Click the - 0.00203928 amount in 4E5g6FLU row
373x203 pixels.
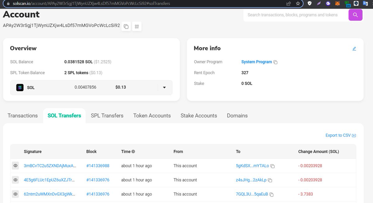click(x=310, y=180)
